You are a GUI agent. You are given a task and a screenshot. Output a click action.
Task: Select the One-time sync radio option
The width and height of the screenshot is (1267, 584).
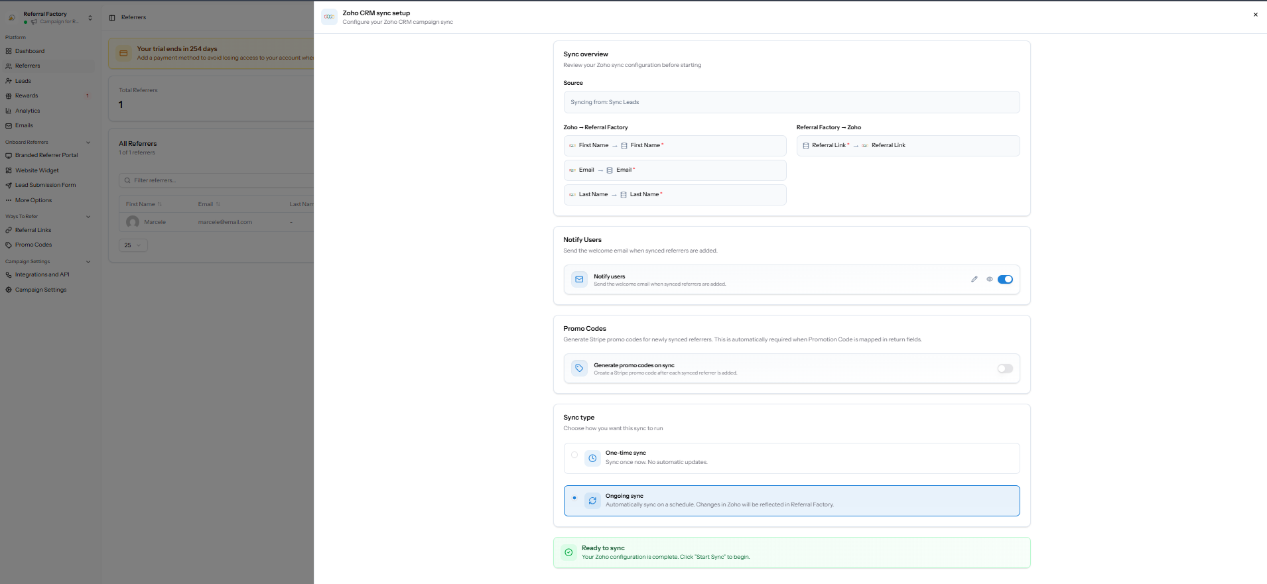tap(574, 455)
